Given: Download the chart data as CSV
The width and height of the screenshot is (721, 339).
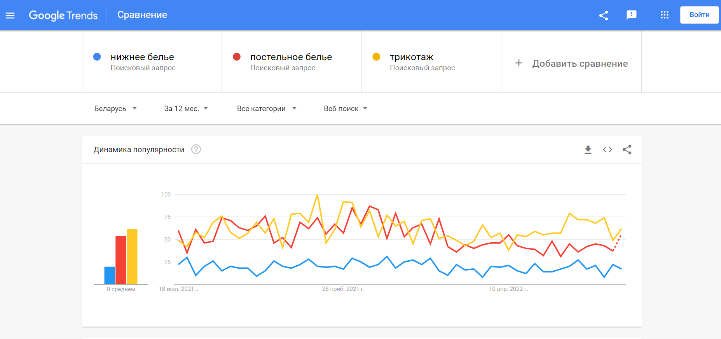Looking at the screenshot, I should [588, 150].
